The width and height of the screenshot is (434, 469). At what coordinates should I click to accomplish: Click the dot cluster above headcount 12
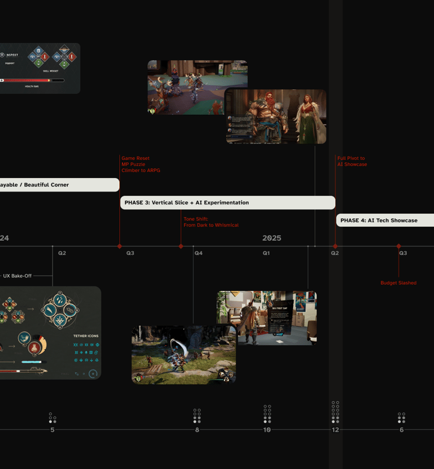[335, 412]
